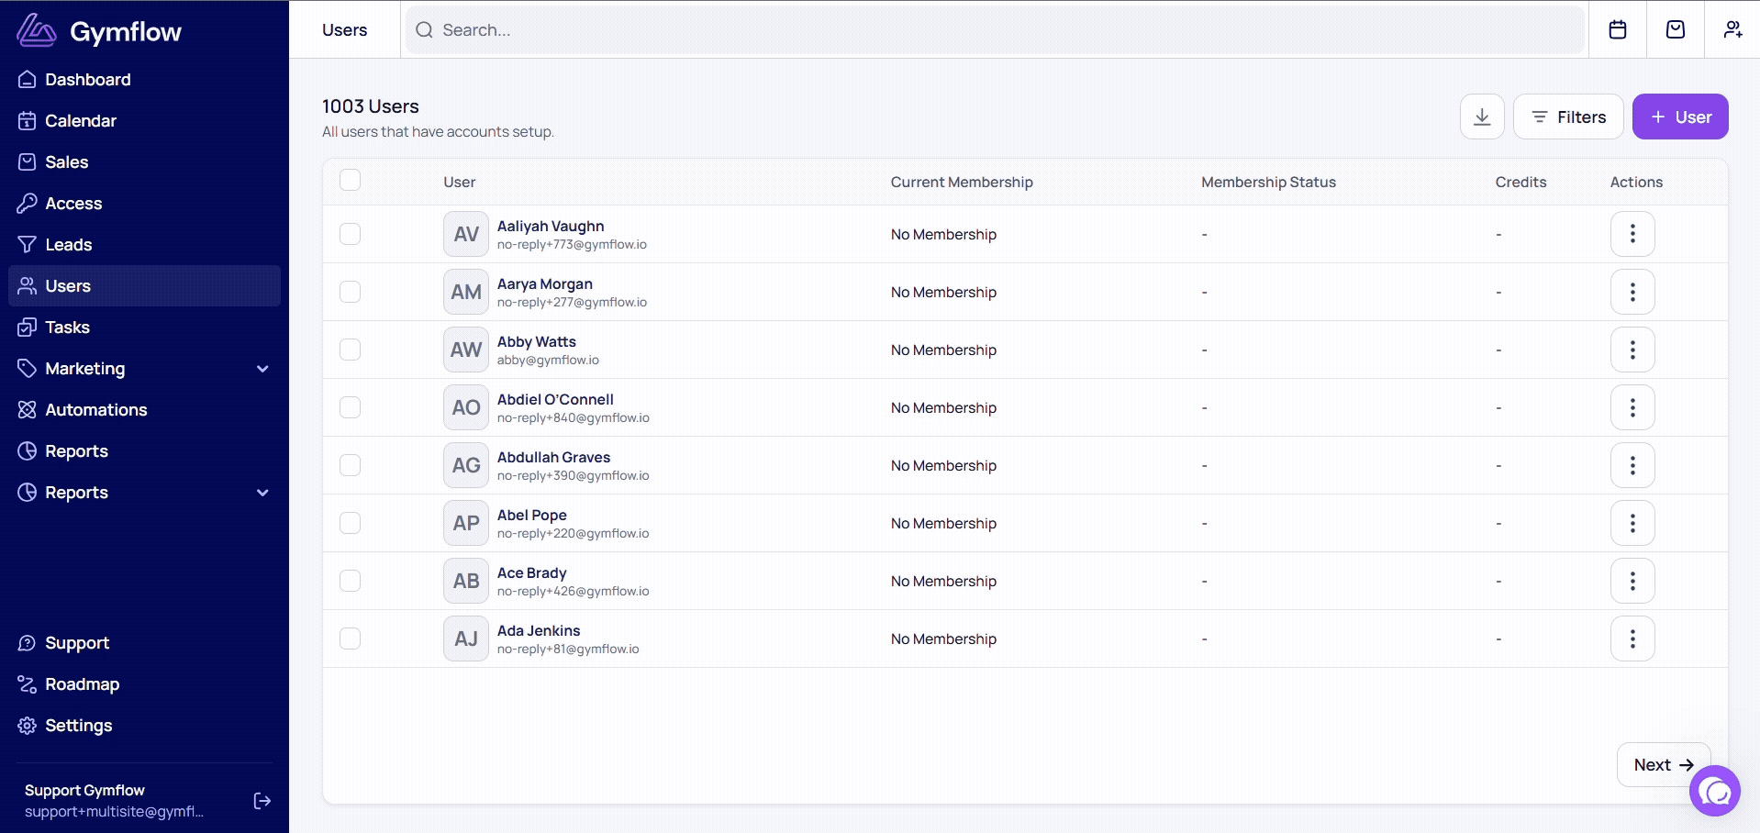
Task: Open the Leads section
Action: [144, 245]
